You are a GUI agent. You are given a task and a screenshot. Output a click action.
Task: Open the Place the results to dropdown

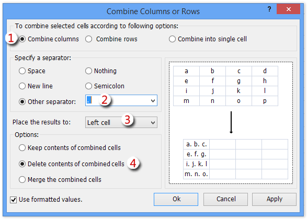click(x=121, y=122)
